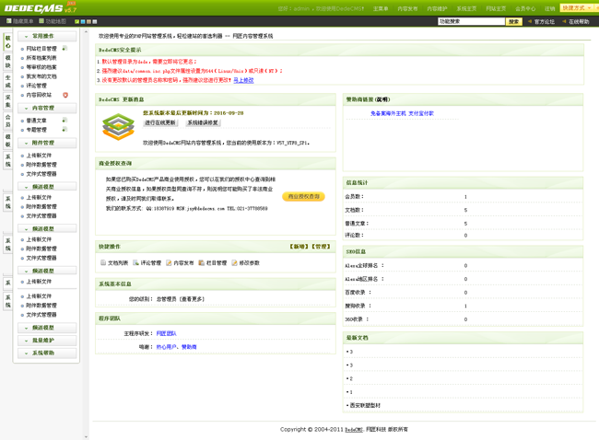Image resolution: width=599 pixels, height=440 pixels.
Task: Open the 主菜单 top menu item
Action: tap(381, 8)
